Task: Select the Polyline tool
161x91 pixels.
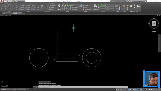Action: (x=6, y=6)
